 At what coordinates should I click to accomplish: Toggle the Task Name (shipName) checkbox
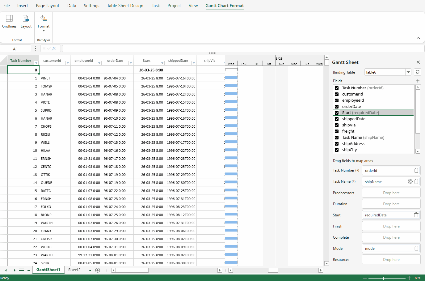pos(337,138)
